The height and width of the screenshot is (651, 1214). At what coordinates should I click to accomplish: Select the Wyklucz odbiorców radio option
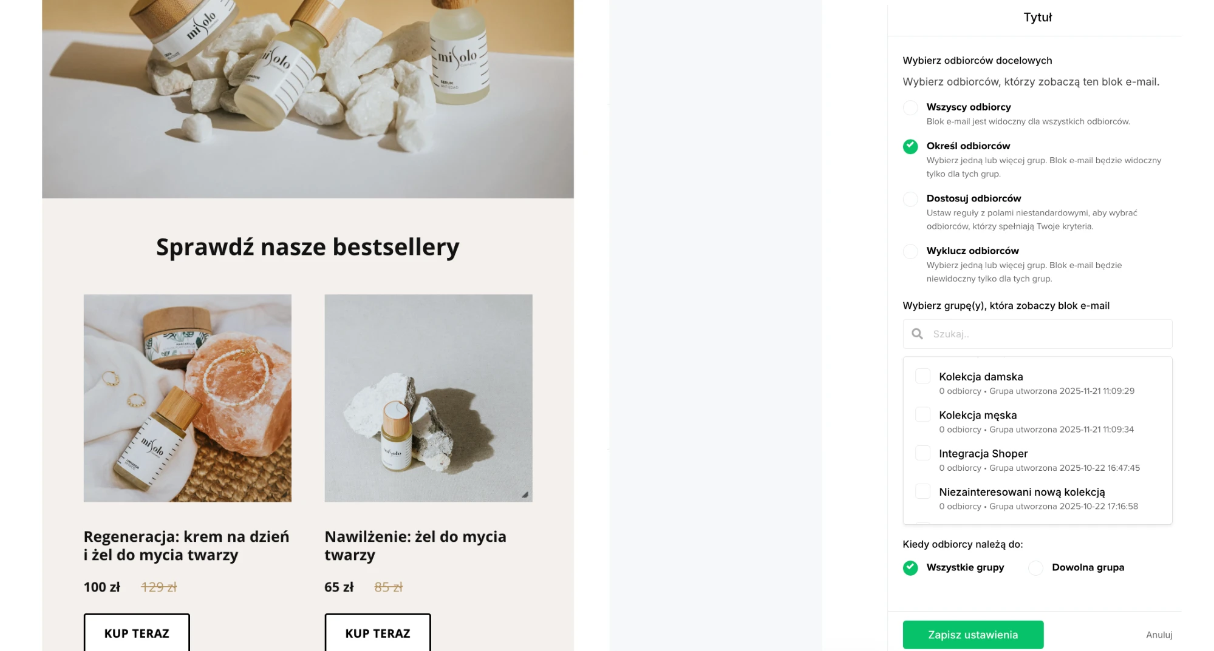coord(910,251)
